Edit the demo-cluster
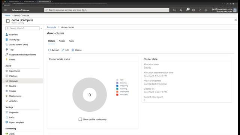Viewport: 240px width, 135px height. [65, 50]
